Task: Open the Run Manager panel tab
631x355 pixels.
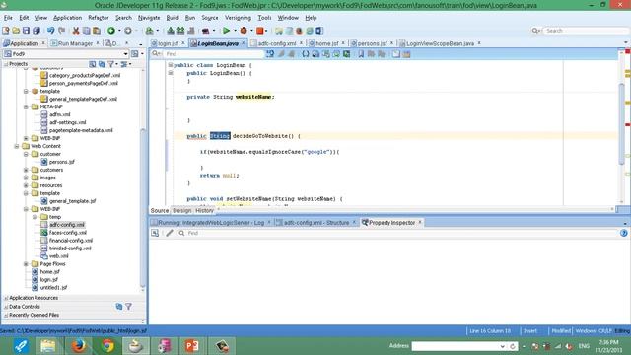Action: 75,43
